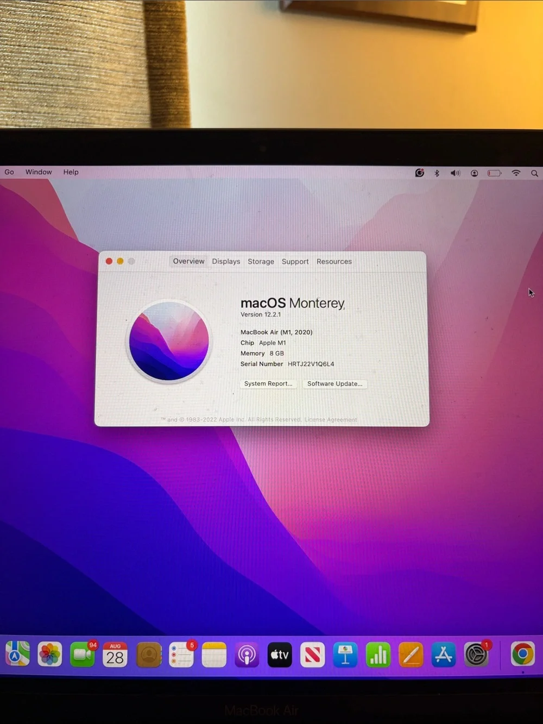Click the System Report button

click(268, 383)
